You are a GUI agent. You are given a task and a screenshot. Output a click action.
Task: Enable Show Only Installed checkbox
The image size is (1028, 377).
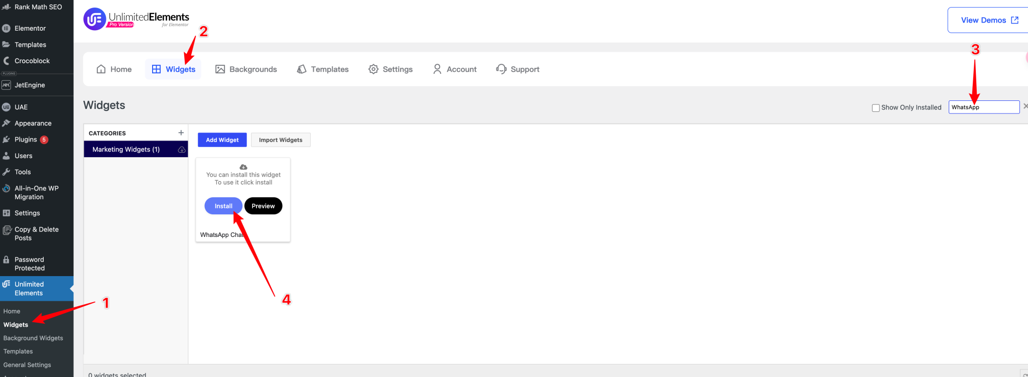876,108
